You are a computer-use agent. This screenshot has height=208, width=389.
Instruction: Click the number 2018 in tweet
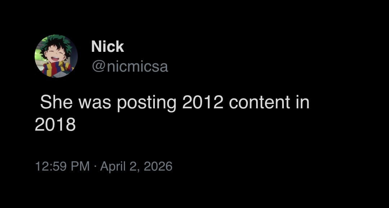(x=55, y=125)
